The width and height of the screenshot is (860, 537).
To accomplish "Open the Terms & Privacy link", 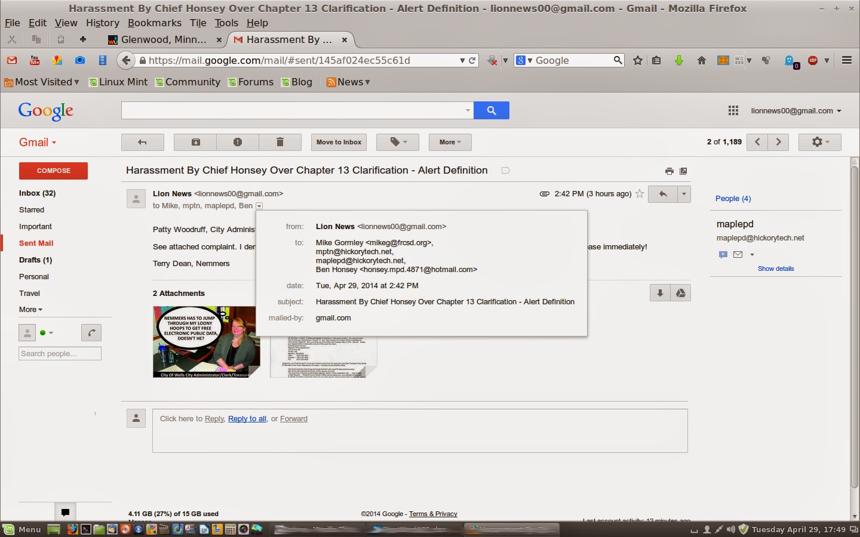I will [433, 514].
